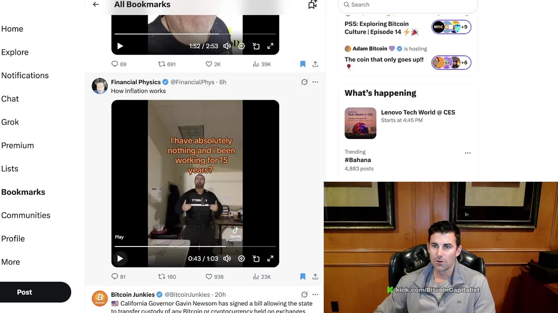Open the #Bahana trending link
The height and width of the screenshot is (313, 558).
358,160
